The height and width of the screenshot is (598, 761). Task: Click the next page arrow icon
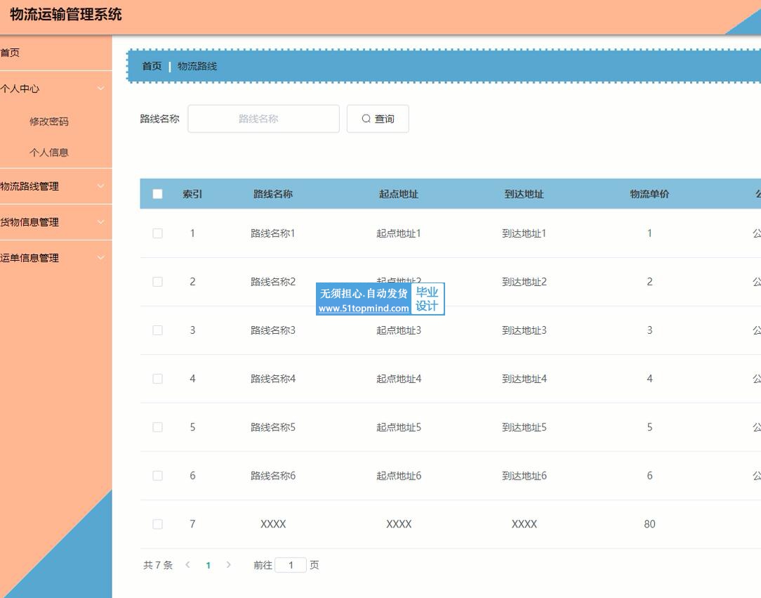coord(228,565)
